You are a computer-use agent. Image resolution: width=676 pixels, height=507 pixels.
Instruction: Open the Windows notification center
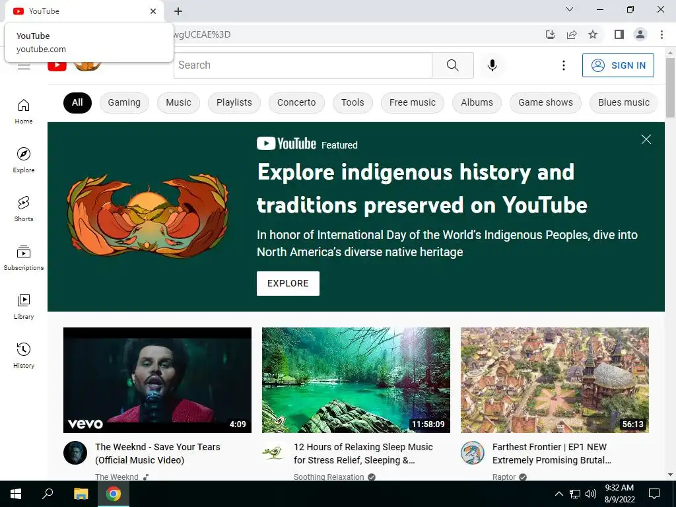pos(654,494)
